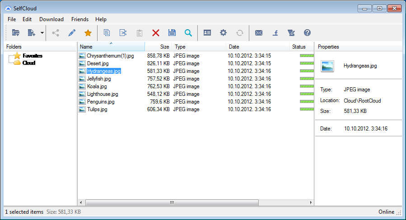Image resolution: width=406 pixels, height=220 pixels.
Task: Click the question mark Help icon
Action: pyautogui.click(x=307, y=33)
